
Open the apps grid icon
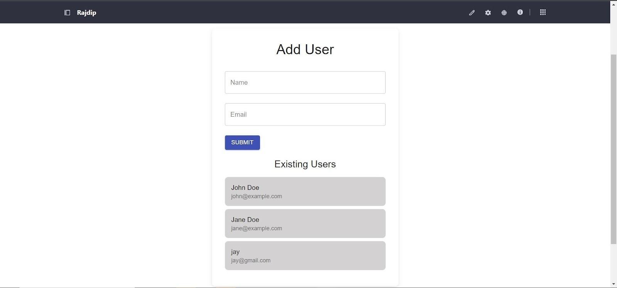pos(543,12)
